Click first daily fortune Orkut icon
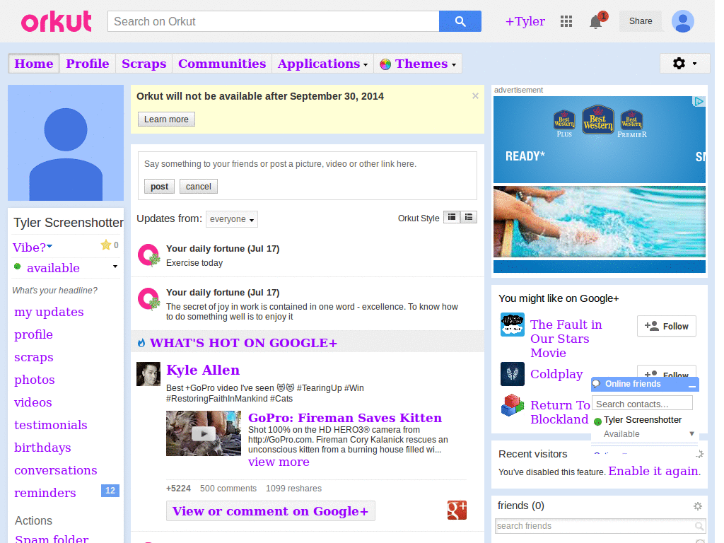 [x=148, y=255]
